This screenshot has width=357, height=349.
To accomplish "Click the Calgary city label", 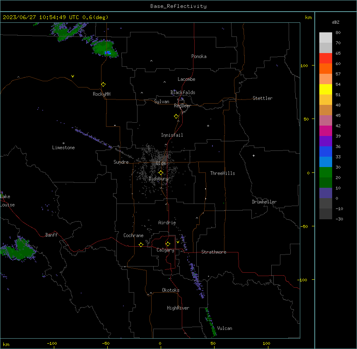I will 165,250.
